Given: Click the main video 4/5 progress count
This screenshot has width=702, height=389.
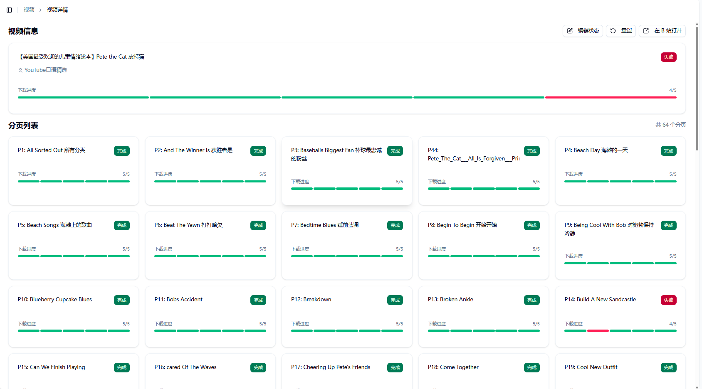Looking at the screenshot, I should [673, 90].
